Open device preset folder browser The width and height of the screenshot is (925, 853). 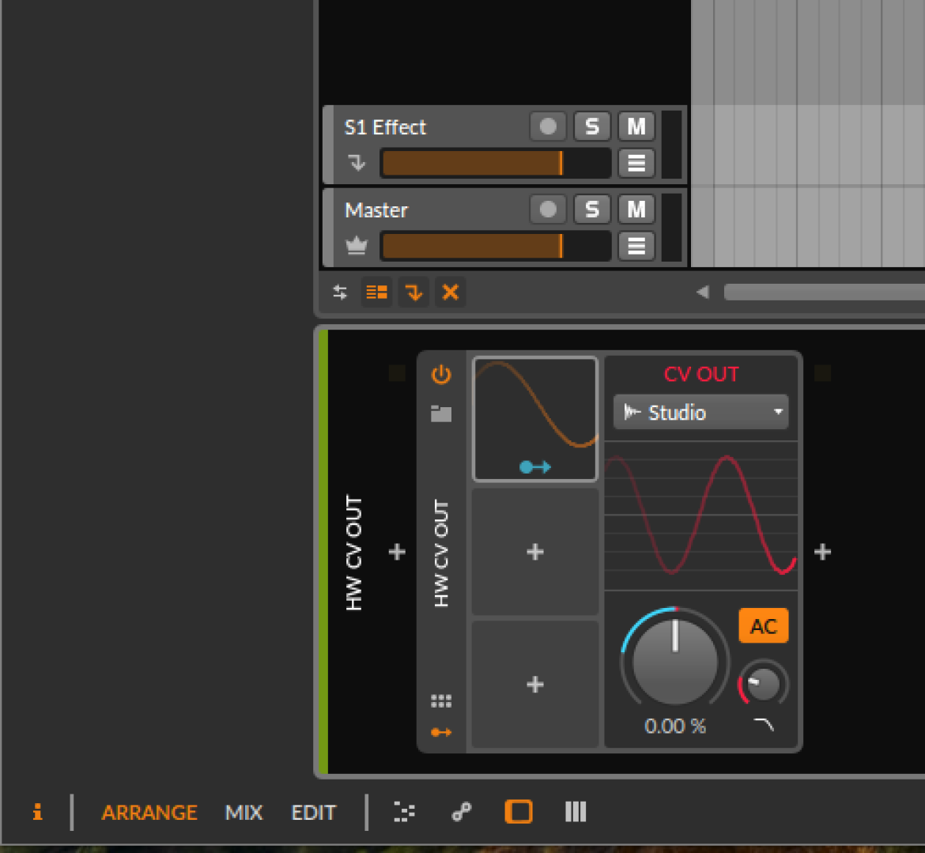(x=441, y=413)
